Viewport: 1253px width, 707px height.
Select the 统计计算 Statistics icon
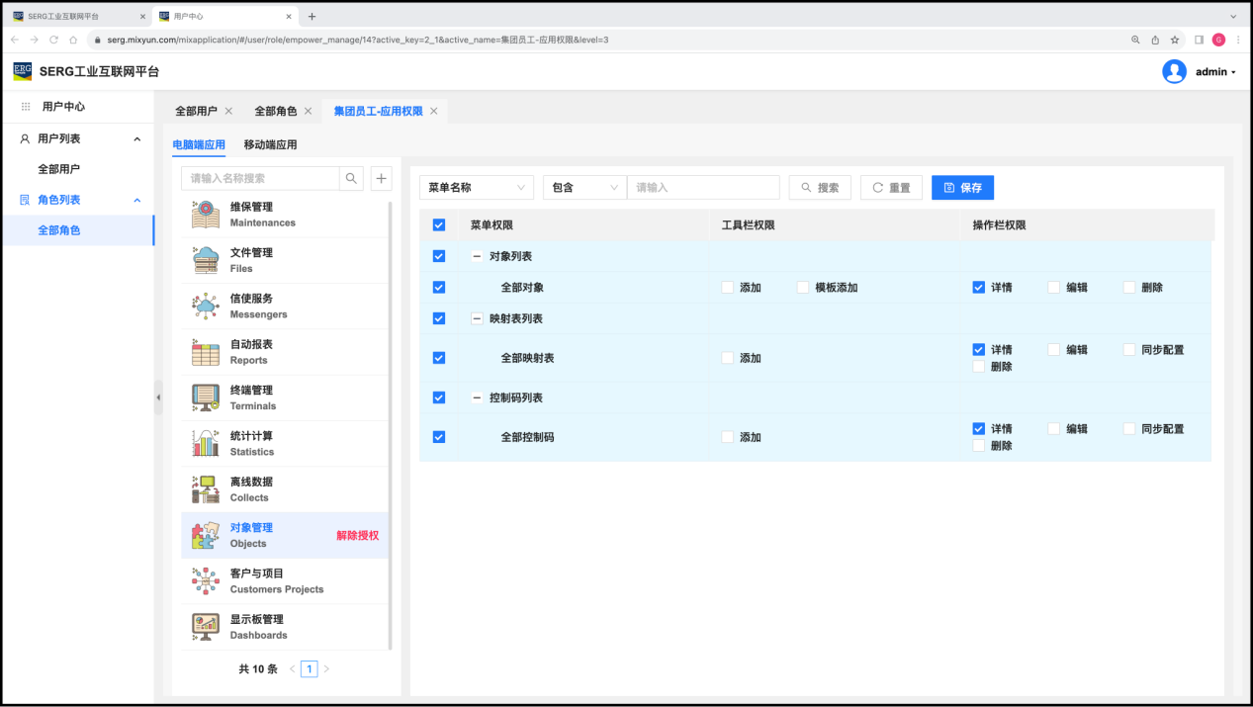click(x=206, y=443)
